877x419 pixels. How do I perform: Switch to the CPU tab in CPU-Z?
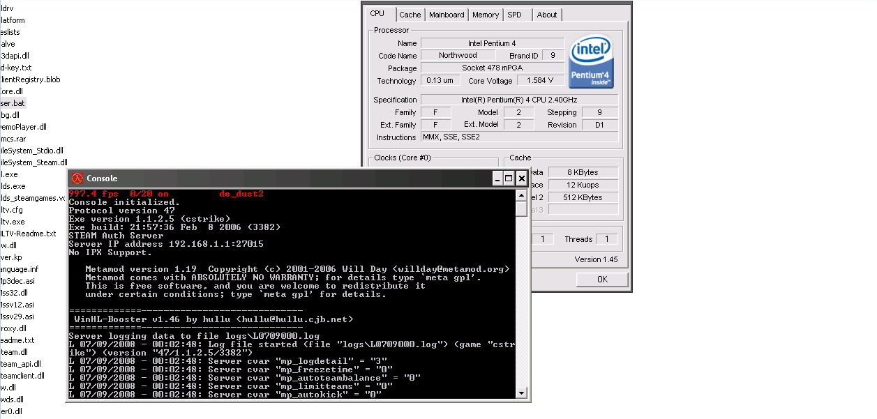pyautogui.click(x=377, y=13)
